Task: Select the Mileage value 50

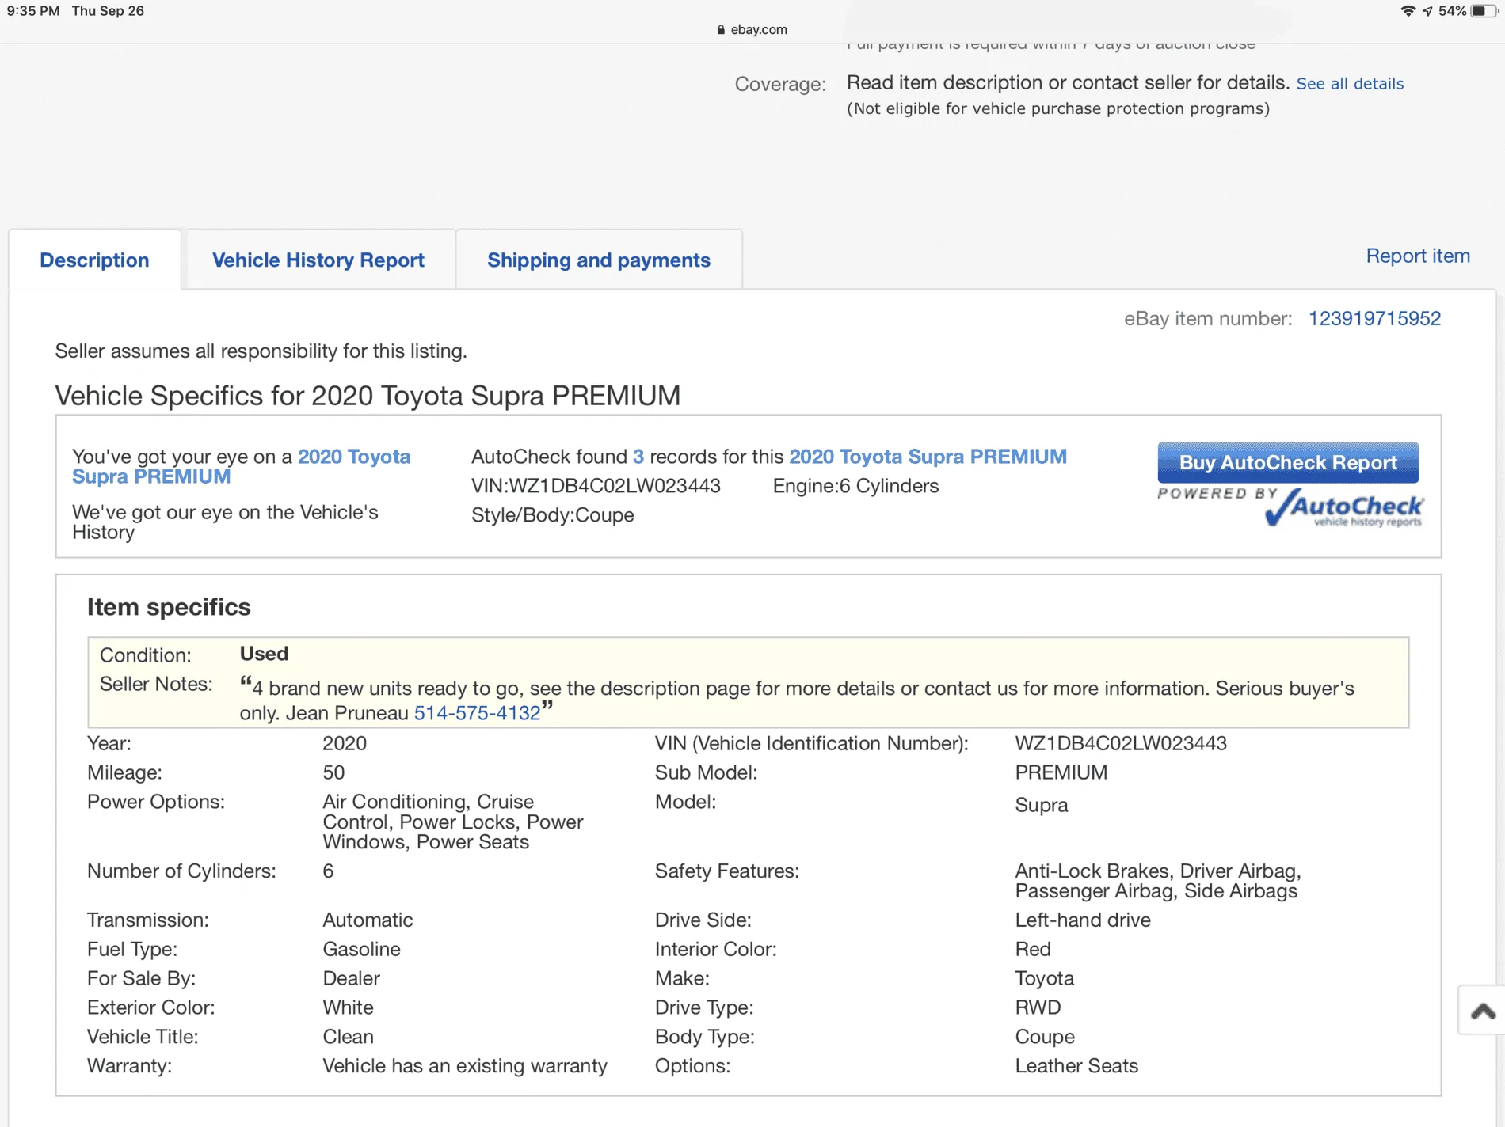Action: tap(333, 772)
